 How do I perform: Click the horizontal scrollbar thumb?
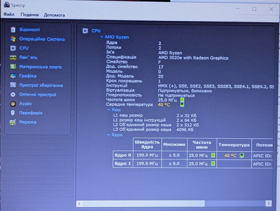point(143,204)
